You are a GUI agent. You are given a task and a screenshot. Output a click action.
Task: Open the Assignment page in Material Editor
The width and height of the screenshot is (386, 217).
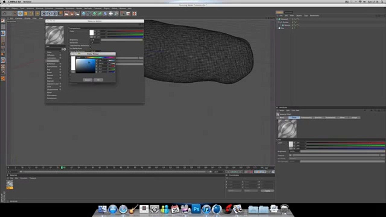[52, 98]
